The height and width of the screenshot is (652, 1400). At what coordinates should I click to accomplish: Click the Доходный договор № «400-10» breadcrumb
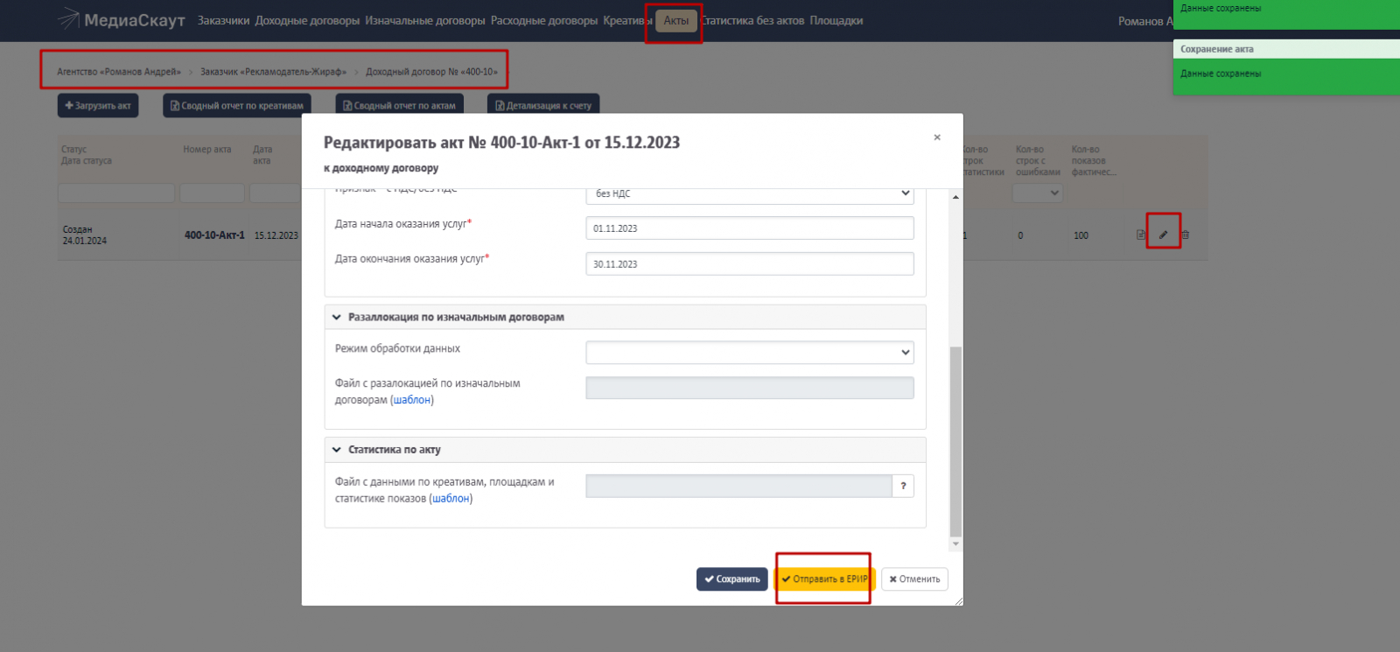(431, 72)
